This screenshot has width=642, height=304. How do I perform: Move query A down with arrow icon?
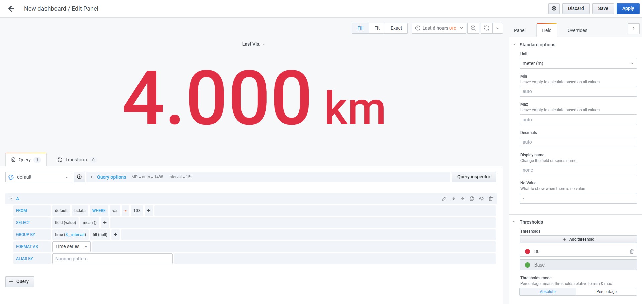[453, 199]
